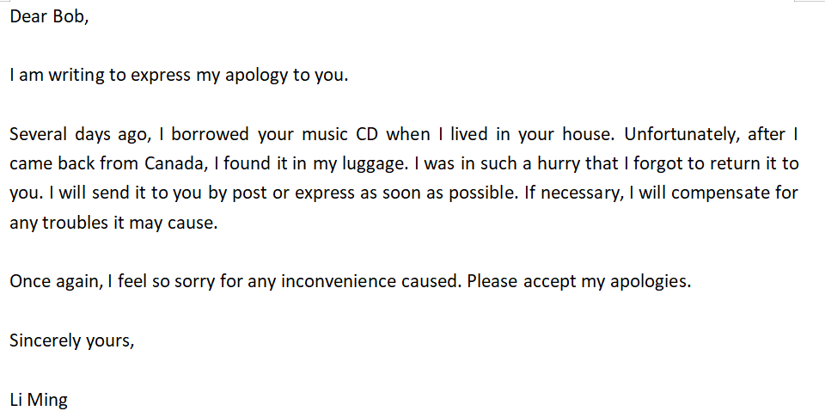Click the word 'Several' starting the second paragraph
Screen dimensions: 825x411
[x=39, y=134]
